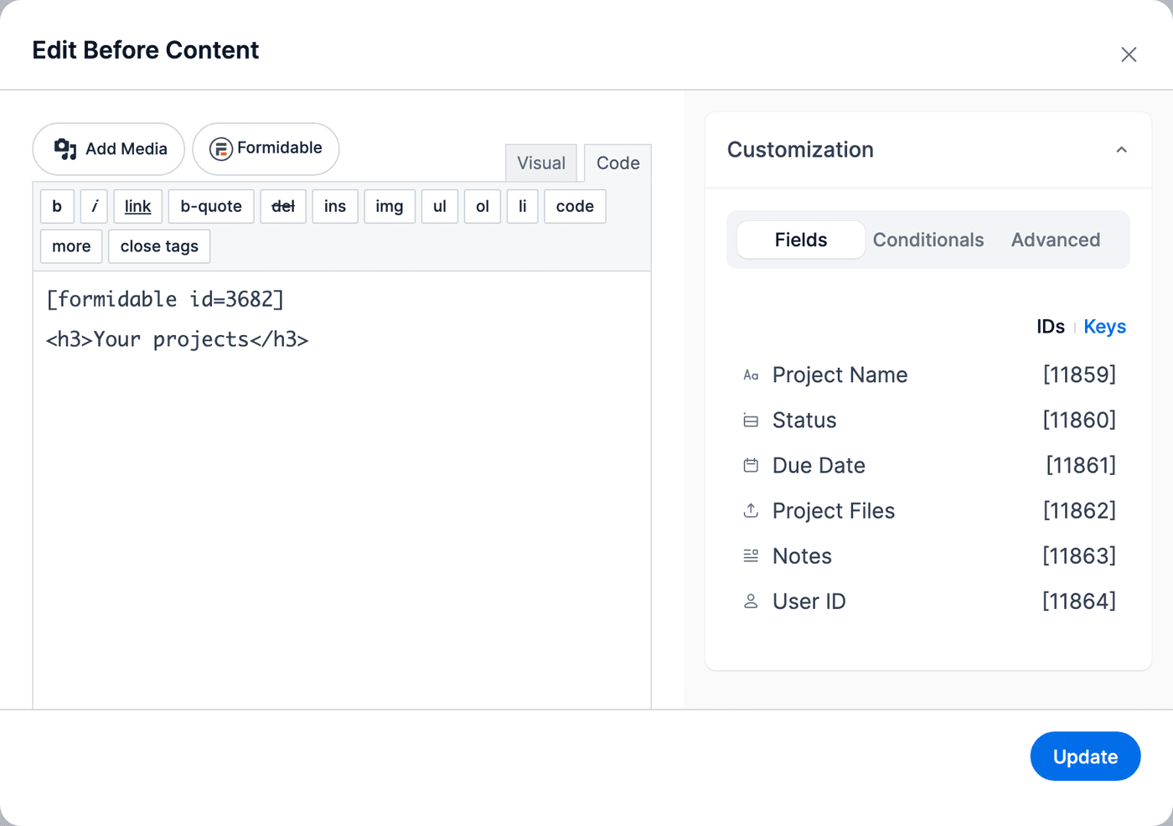Open the Advanced tab
Image resolution: width=1173 pixels, height=826 pixels.
(x=1056, y=240)
